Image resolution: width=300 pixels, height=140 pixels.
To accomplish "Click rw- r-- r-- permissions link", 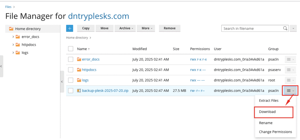I will 197,91.
